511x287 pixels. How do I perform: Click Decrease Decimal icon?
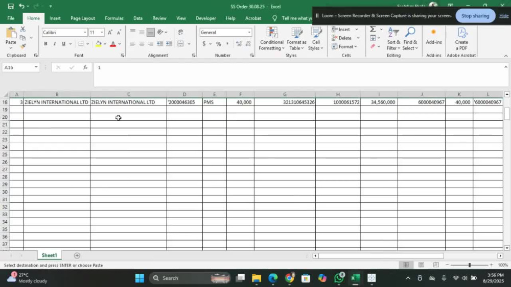[248, 43]
